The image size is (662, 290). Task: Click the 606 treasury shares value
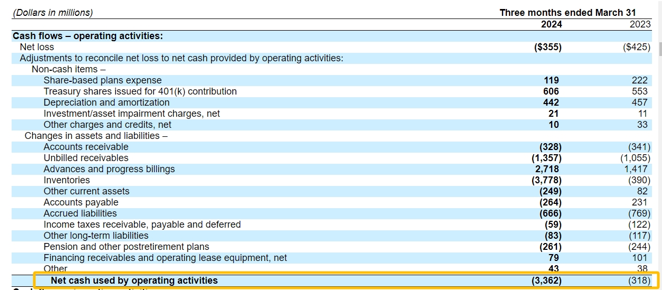[551, 91]
